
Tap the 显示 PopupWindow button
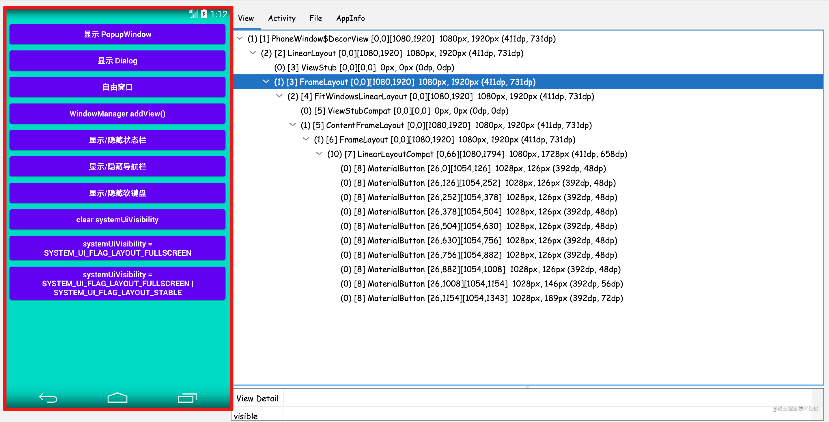(x=117, y=34)
